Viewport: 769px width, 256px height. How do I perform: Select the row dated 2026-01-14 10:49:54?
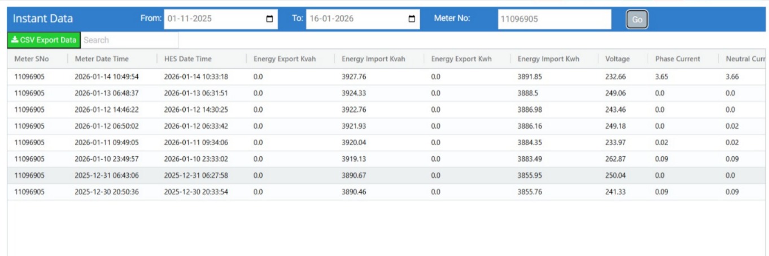pos(107,77)
